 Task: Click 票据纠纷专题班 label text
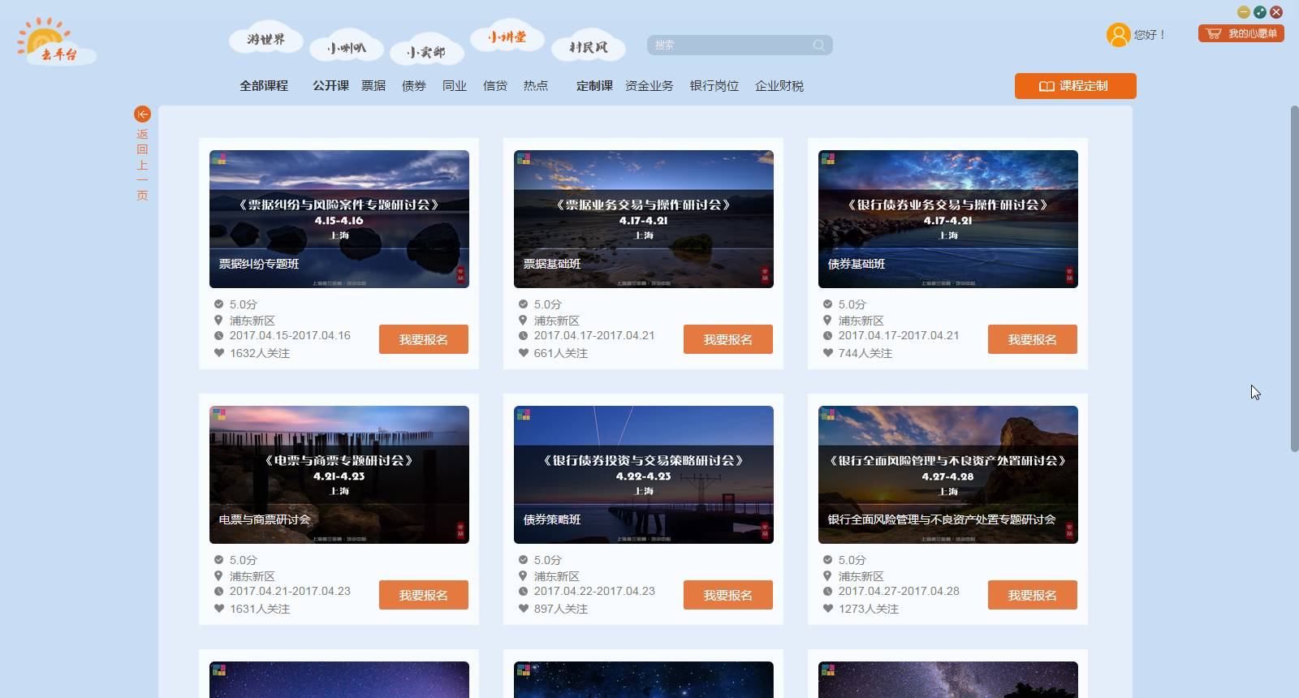click(259, 264)
